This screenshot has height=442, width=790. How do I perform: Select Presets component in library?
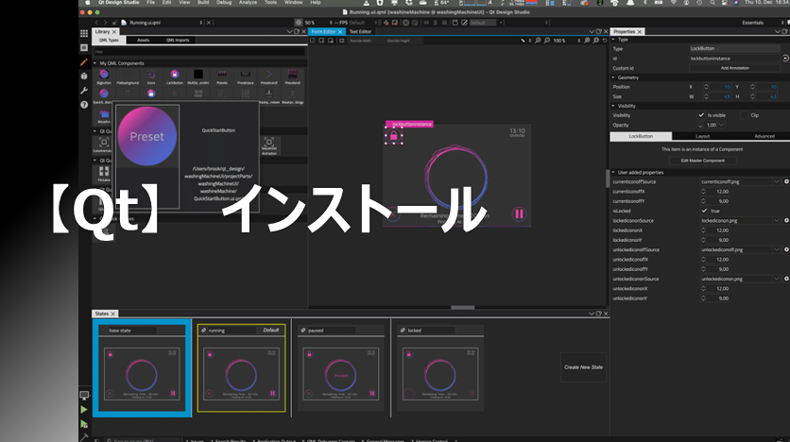pos(222,77)
